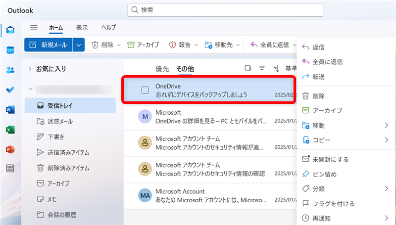Click in the 検索 search box
Viewport: 396px width, 225px height.
click(225, 10)
